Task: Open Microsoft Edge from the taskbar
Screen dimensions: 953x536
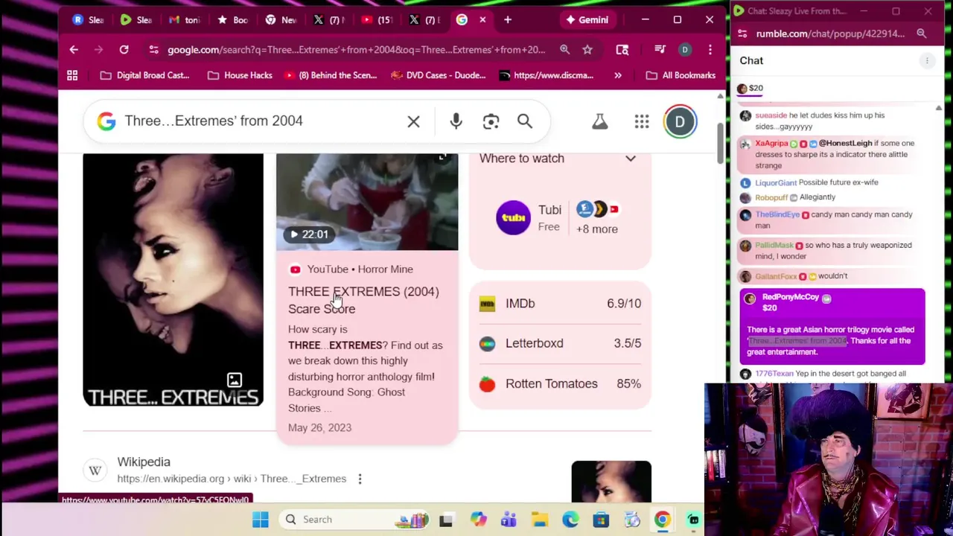Action: click(570, 520)
